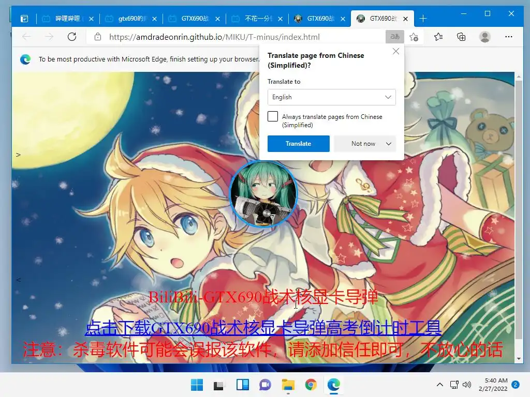
Task: Go back to previous page
Action: [26, 37]
